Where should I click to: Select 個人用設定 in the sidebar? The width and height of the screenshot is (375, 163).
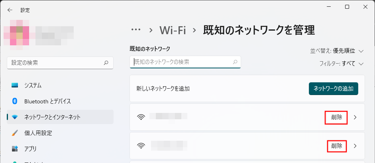point(38,133)
